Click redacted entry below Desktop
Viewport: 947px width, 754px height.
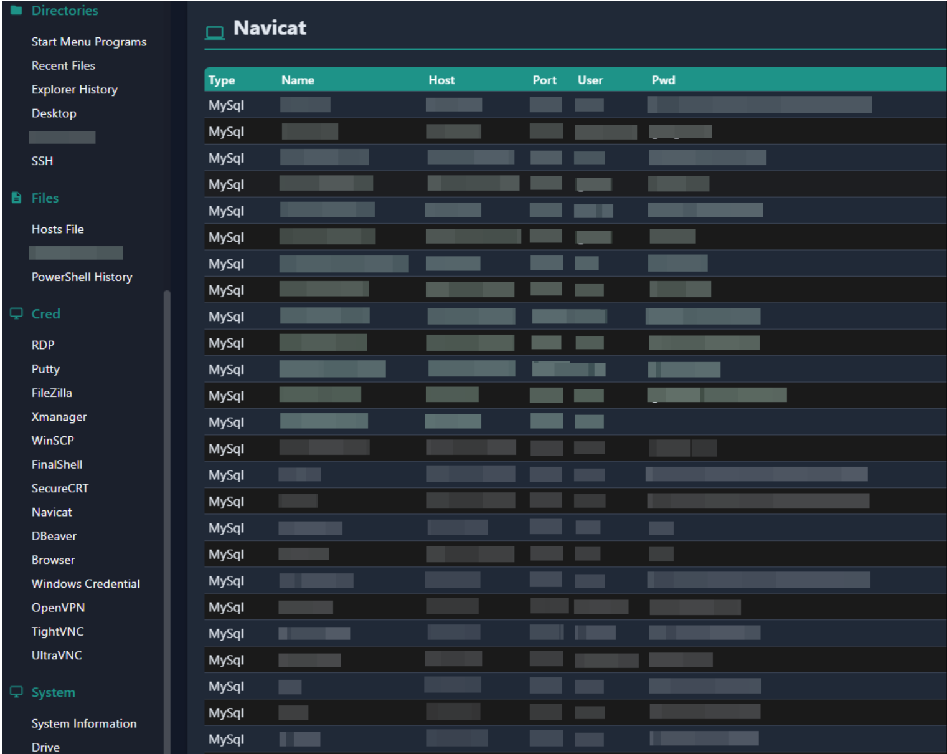pyautogui.click(x=62, y=137)
